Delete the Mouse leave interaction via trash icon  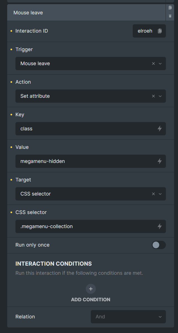(170, 16)
